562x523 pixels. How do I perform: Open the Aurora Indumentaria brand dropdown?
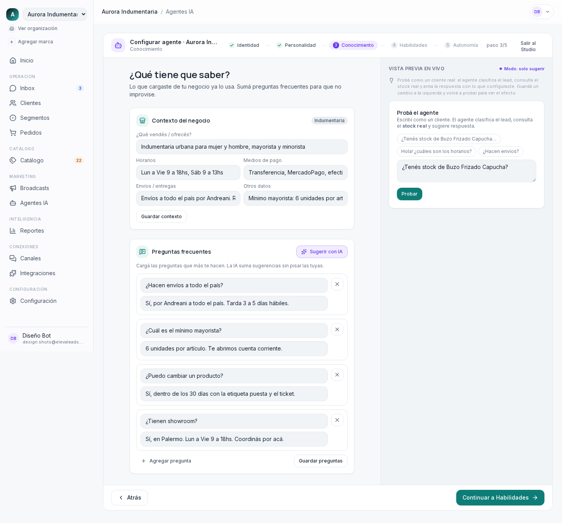55,14
